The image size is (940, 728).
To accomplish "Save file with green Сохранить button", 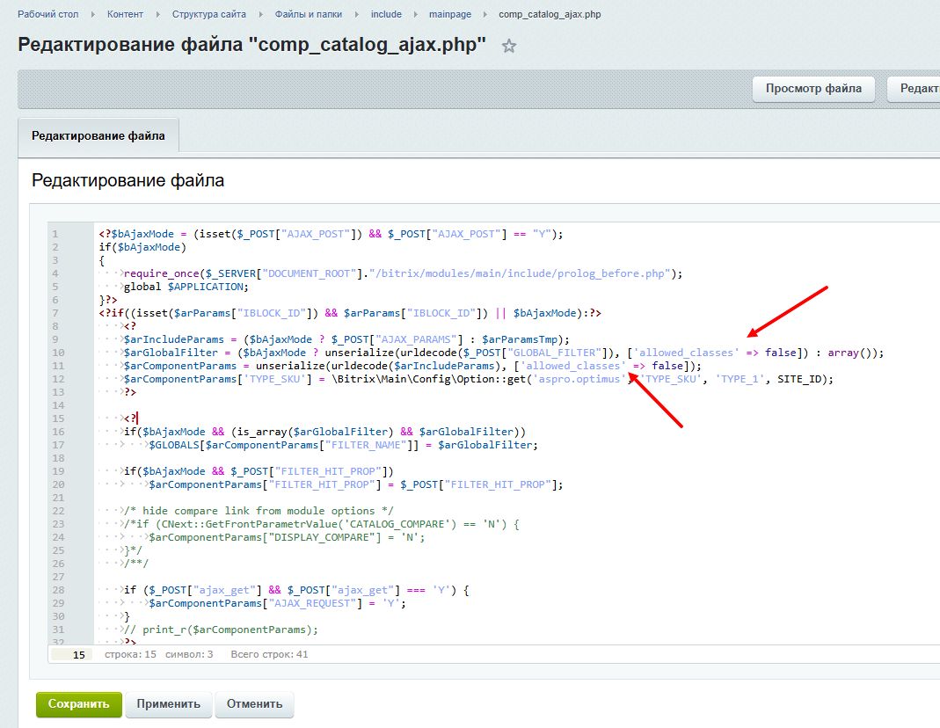I will (78, 704).
